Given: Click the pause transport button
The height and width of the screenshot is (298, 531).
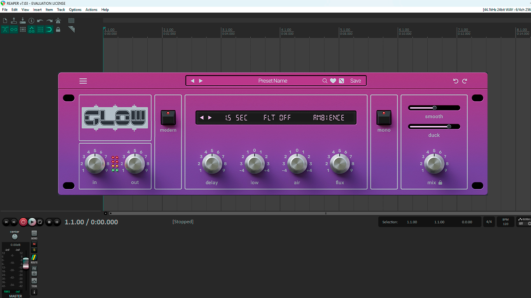Looking at the screenshot, I should [x=57, y=222].
